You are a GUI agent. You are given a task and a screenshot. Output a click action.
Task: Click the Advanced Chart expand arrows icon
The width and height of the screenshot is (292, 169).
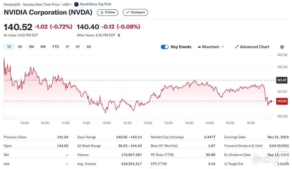pos(237,47)
